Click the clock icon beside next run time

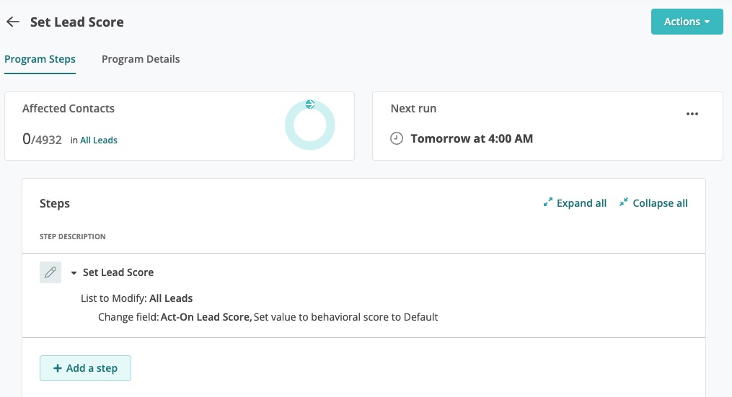click(396, 138)
